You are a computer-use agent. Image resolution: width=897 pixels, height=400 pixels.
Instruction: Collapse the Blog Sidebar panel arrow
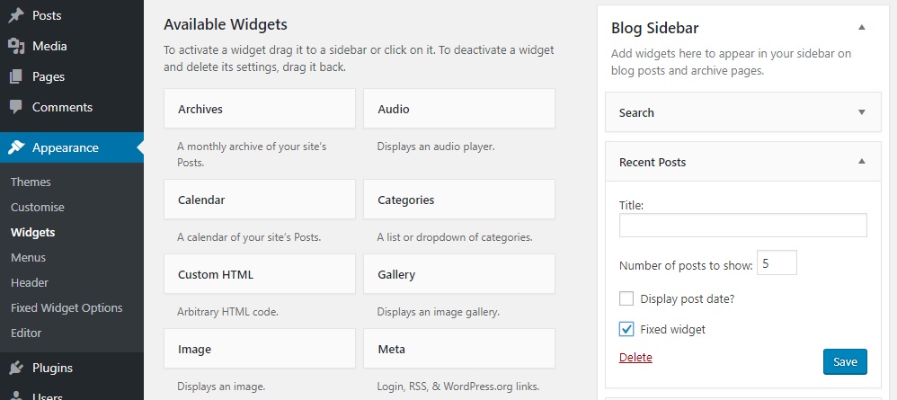click(862, 28)
